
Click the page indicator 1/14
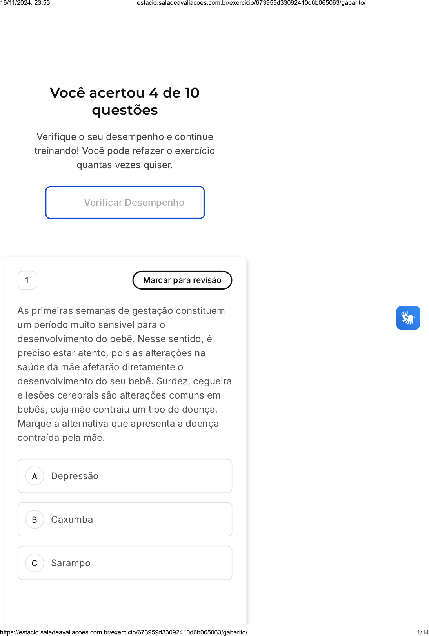point(423,632)
